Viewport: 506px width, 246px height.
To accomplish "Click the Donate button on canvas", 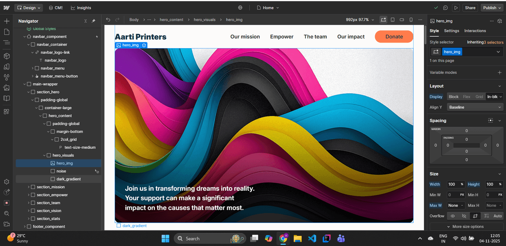I will pyautogui.click(x=394, y=37).
